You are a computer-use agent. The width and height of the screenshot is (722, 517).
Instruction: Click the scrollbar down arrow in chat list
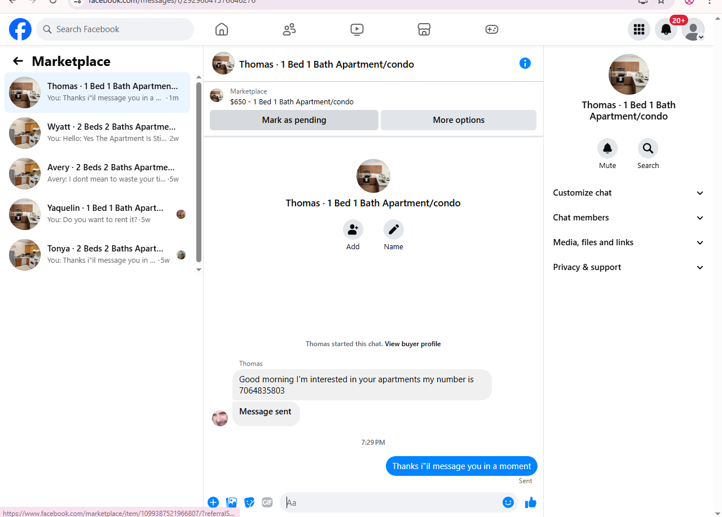(199, 269)
